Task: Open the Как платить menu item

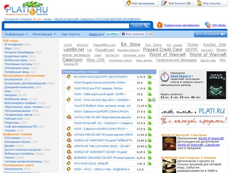Action: pyautogui.click(x=71, y=34)
